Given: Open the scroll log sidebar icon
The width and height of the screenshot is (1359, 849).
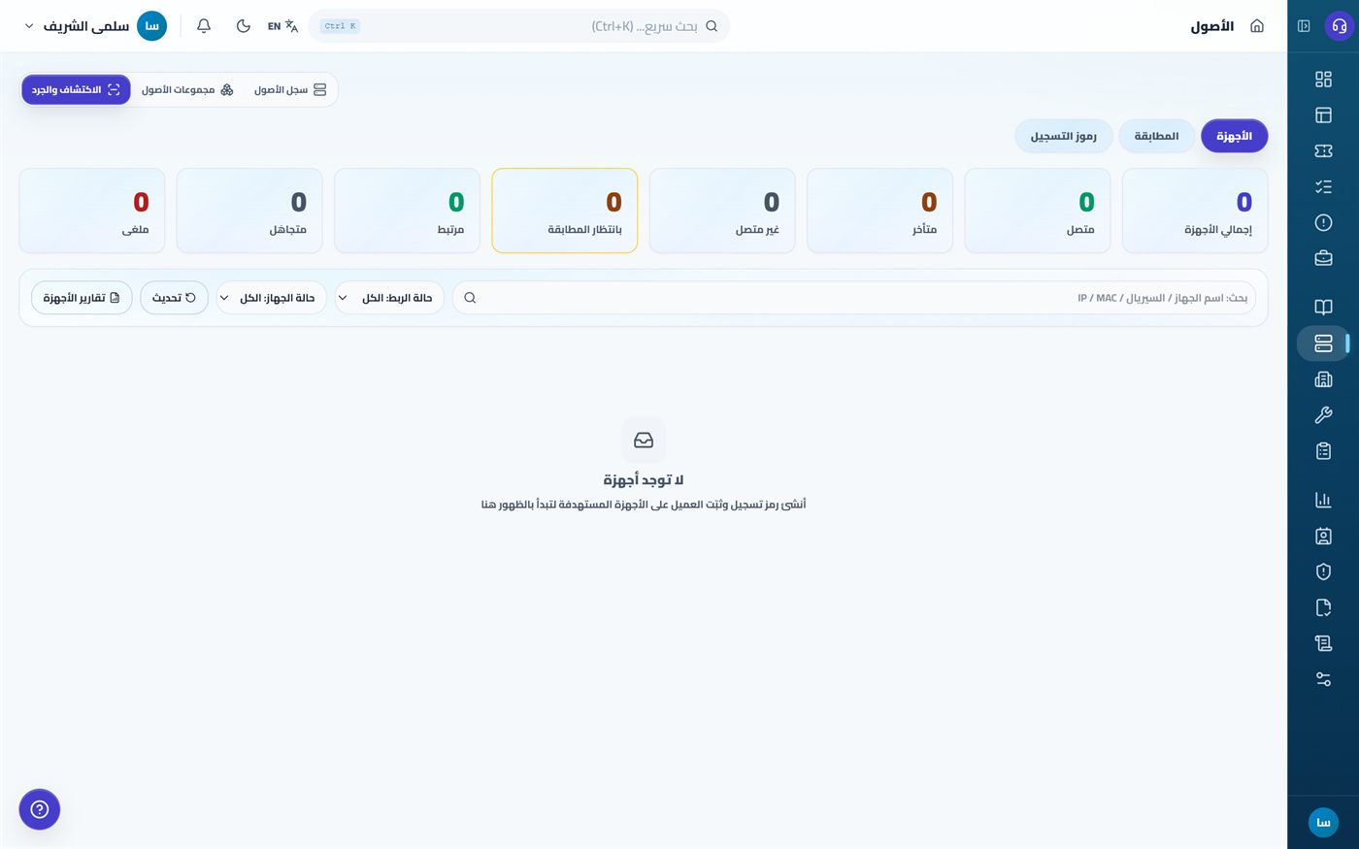Looking at the screenshot, I should click(1323, 643).
